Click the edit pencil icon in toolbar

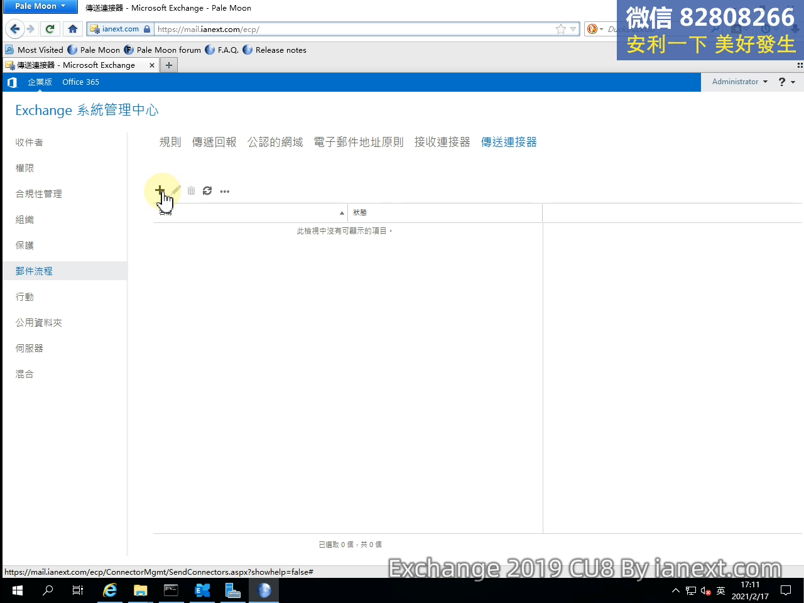177,190
